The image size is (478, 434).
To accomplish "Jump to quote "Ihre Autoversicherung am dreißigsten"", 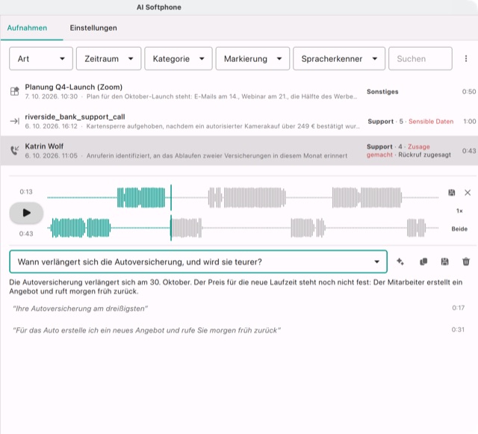I will (x=81, y=309).
